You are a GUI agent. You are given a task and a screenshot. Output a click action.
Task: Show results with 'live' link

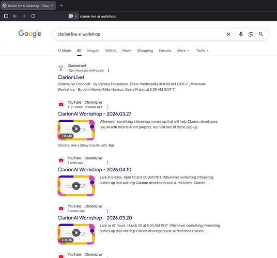[x=111, y=146]
